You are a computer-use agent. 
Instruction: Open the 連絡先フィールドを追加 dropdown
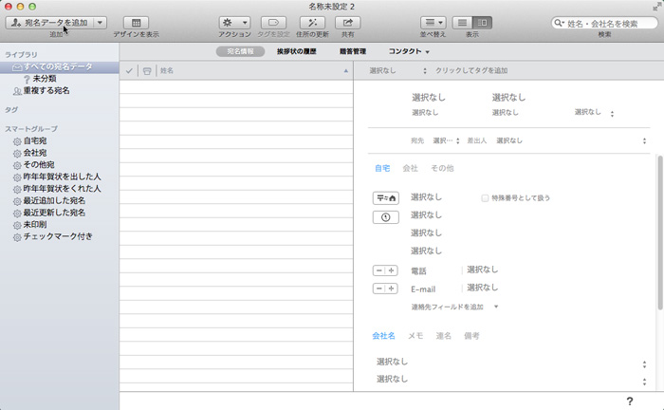pos(454,307)
